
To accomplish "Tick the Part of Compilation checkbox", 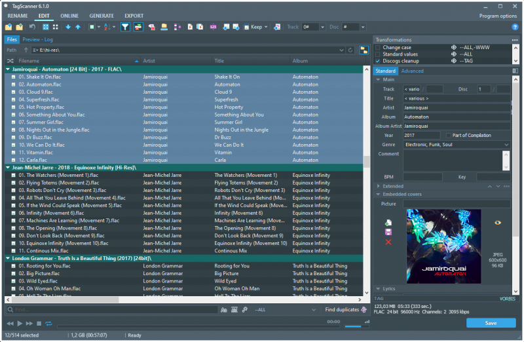I will pyautogui.click(x=449, y=135).
